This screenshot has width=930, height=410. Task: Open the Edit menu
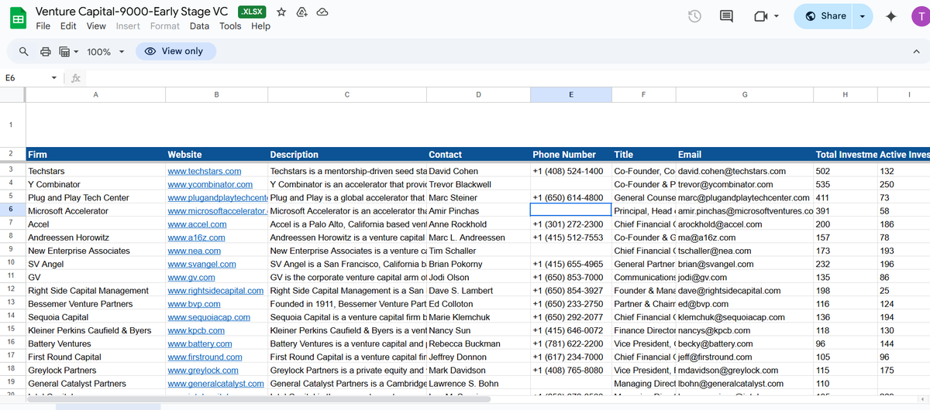tap(68, 26)
